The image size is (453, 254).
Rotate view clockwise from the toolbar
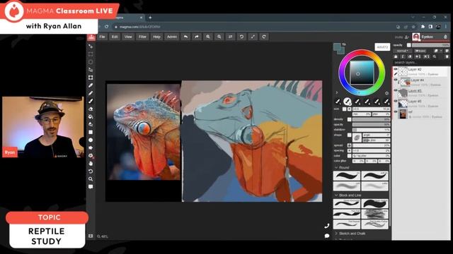point(264,37)
